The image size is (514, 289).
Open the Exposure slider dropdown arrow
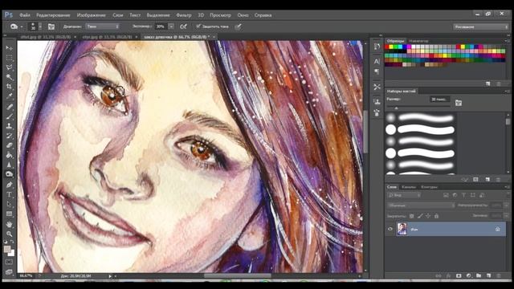[x=171, y=26]
